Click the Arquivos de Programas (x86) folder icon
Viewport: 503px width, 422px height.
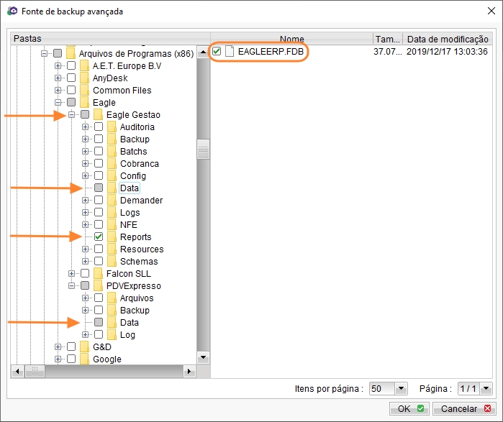click(x=71, y=53)
